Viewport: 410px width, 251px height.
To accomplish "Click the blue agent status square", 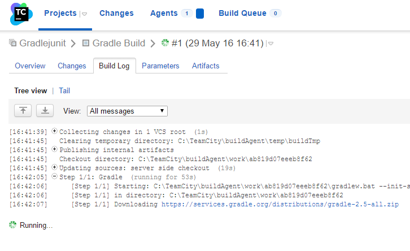I will [200, 14].
